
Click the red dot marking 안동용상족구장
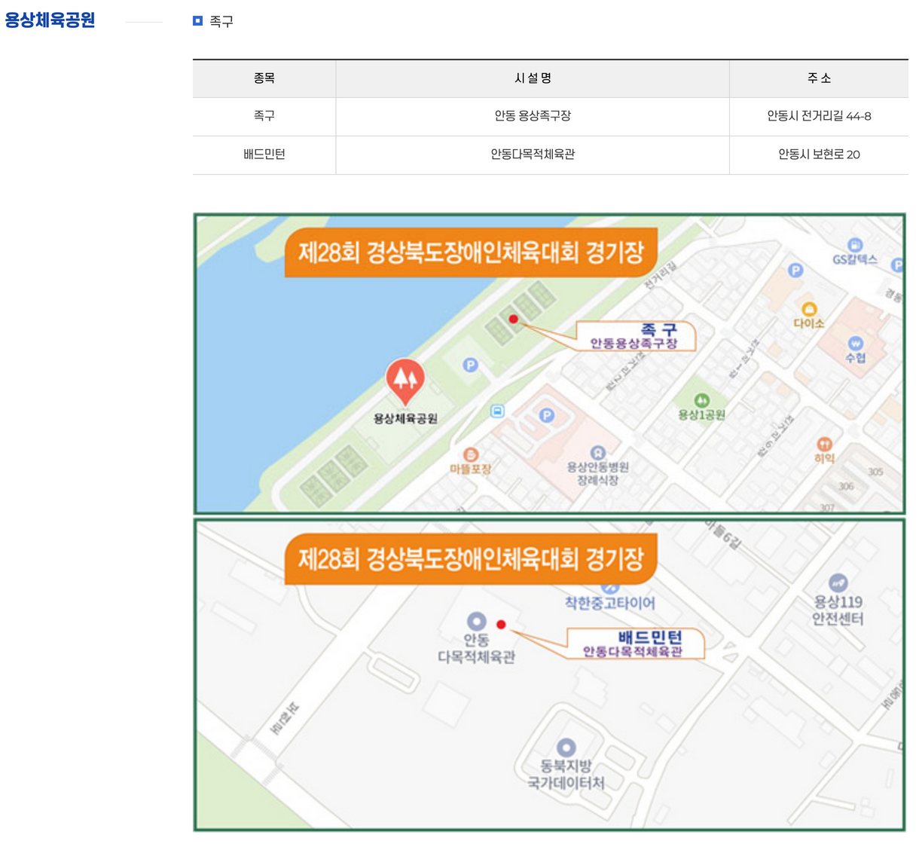tap(514, 320)
